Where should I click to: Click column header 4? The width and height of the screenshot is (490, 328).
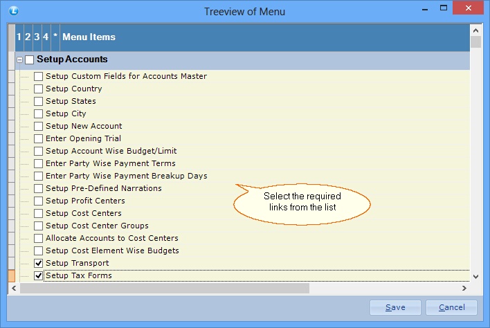46,37
